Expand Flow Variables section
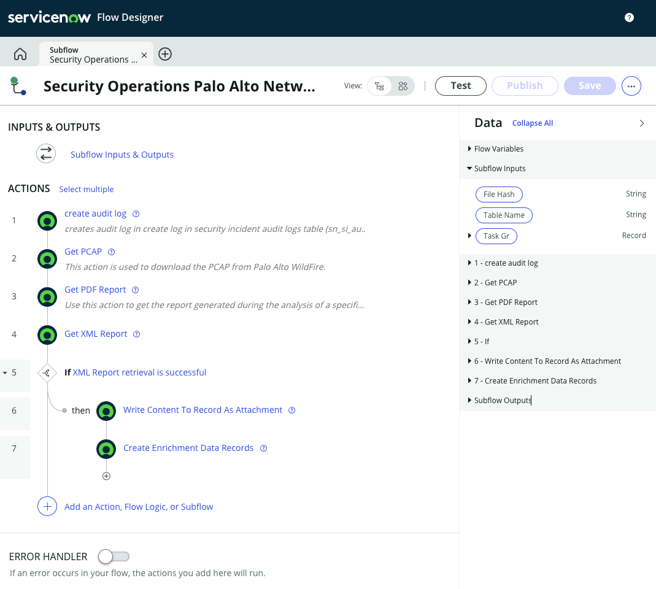656x589 pixels. pos(469,148)
